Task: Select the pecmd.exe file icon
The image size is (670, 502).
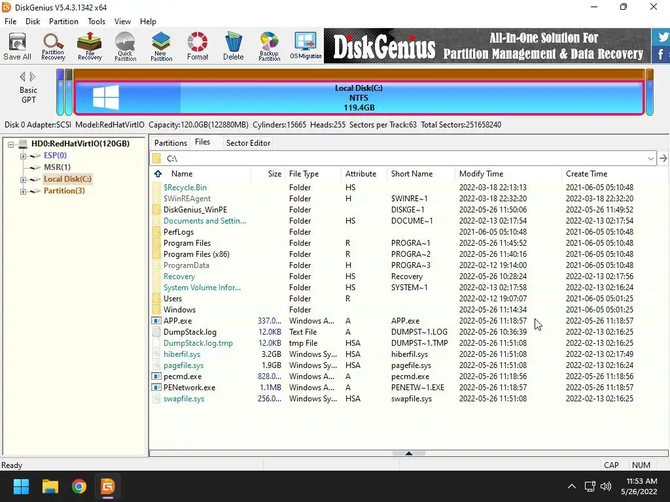Action: pyautogui.click(x=157, y=376)
